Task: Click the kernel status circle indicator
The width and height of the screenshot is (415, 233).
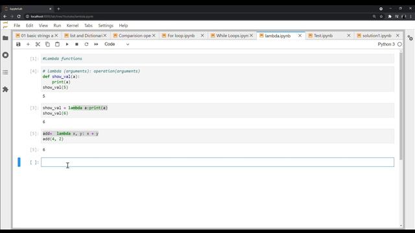Action: [399, 44]
